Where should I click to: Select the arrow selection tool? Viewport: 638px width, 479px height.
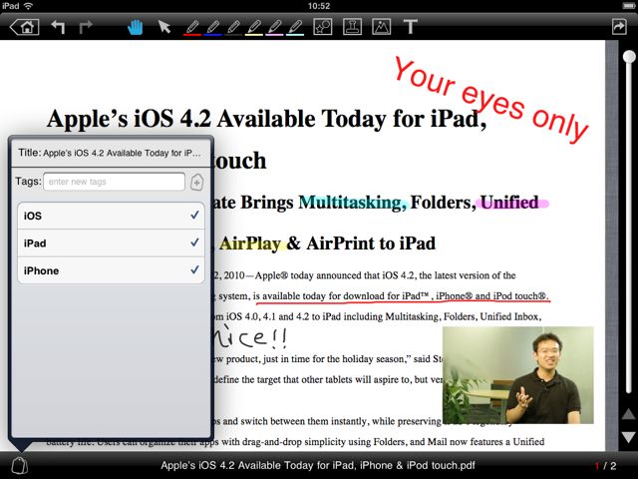(163, 27)
